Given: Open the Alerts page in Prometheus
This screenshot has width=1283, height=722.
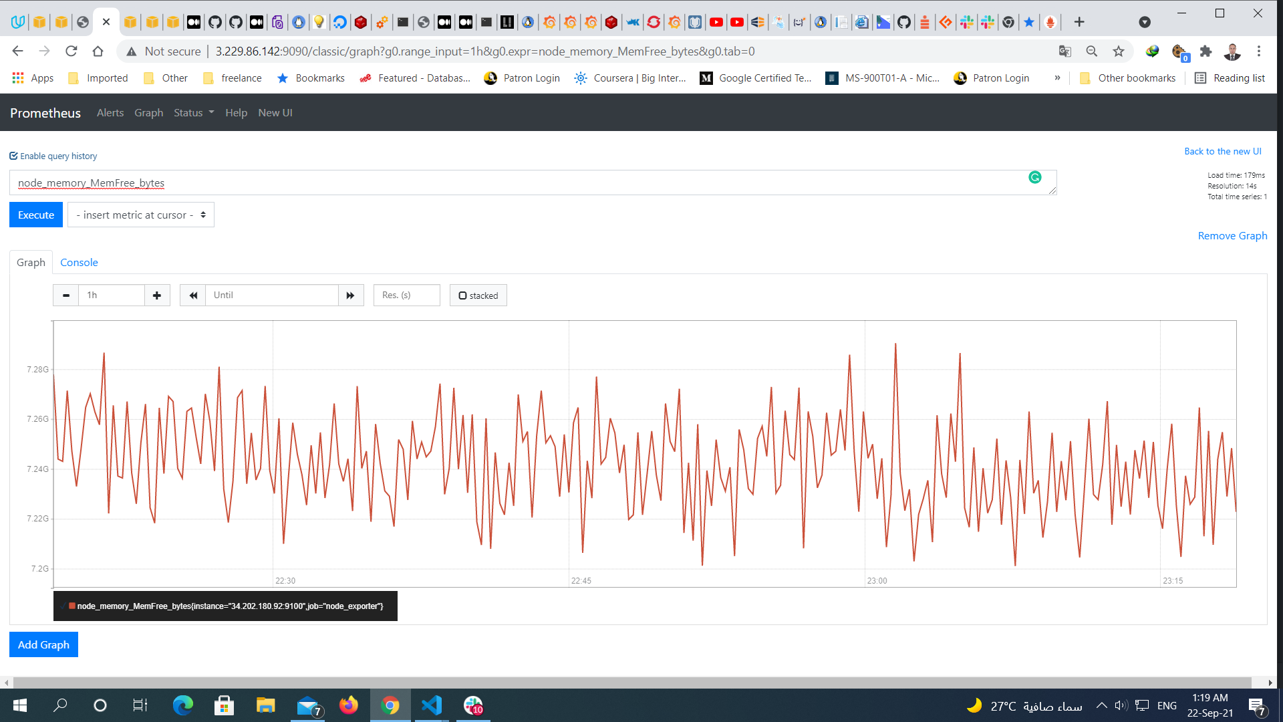Looking at the screenshot, I should tap(110, 112).
